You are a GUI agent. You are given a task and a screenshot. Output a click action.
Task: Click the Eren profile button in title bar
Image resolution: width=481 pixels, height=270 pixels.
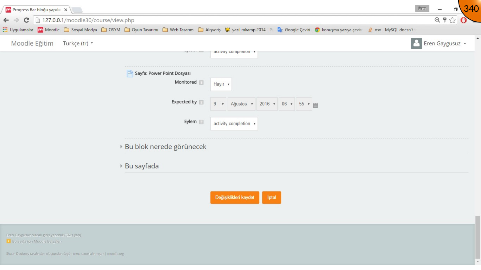tap(422, 8)
